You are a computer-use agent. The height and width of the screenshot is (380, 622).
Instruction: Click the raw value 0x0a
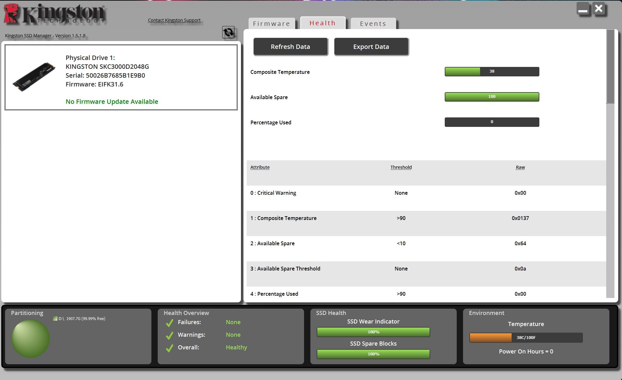pos(520,269)
